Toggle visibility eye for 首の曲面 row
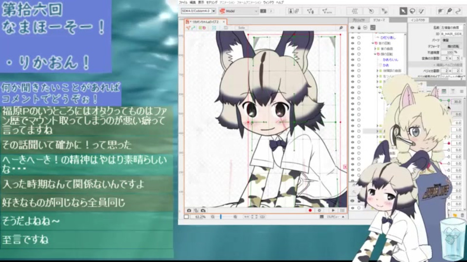Viewport: 467px width, 262px height. (353, 49)
